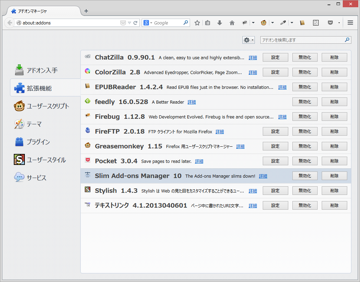Click the テキストリンク add-on icon

pyautogui.click(x=88, y=204)
